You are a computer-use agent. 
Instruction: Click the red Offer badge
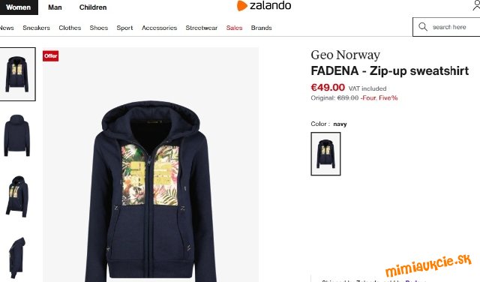(x=50, y=55)
